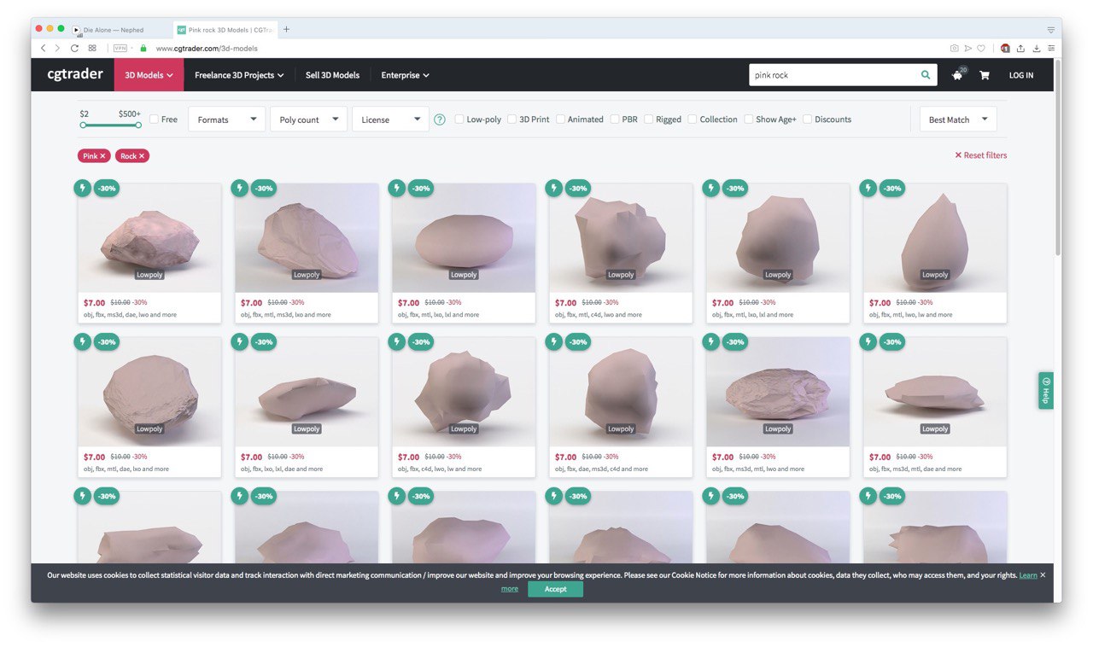Click the search magnifier icon in the search box
Viewport: 1093px width, 647px height.
tap(926, 75)
